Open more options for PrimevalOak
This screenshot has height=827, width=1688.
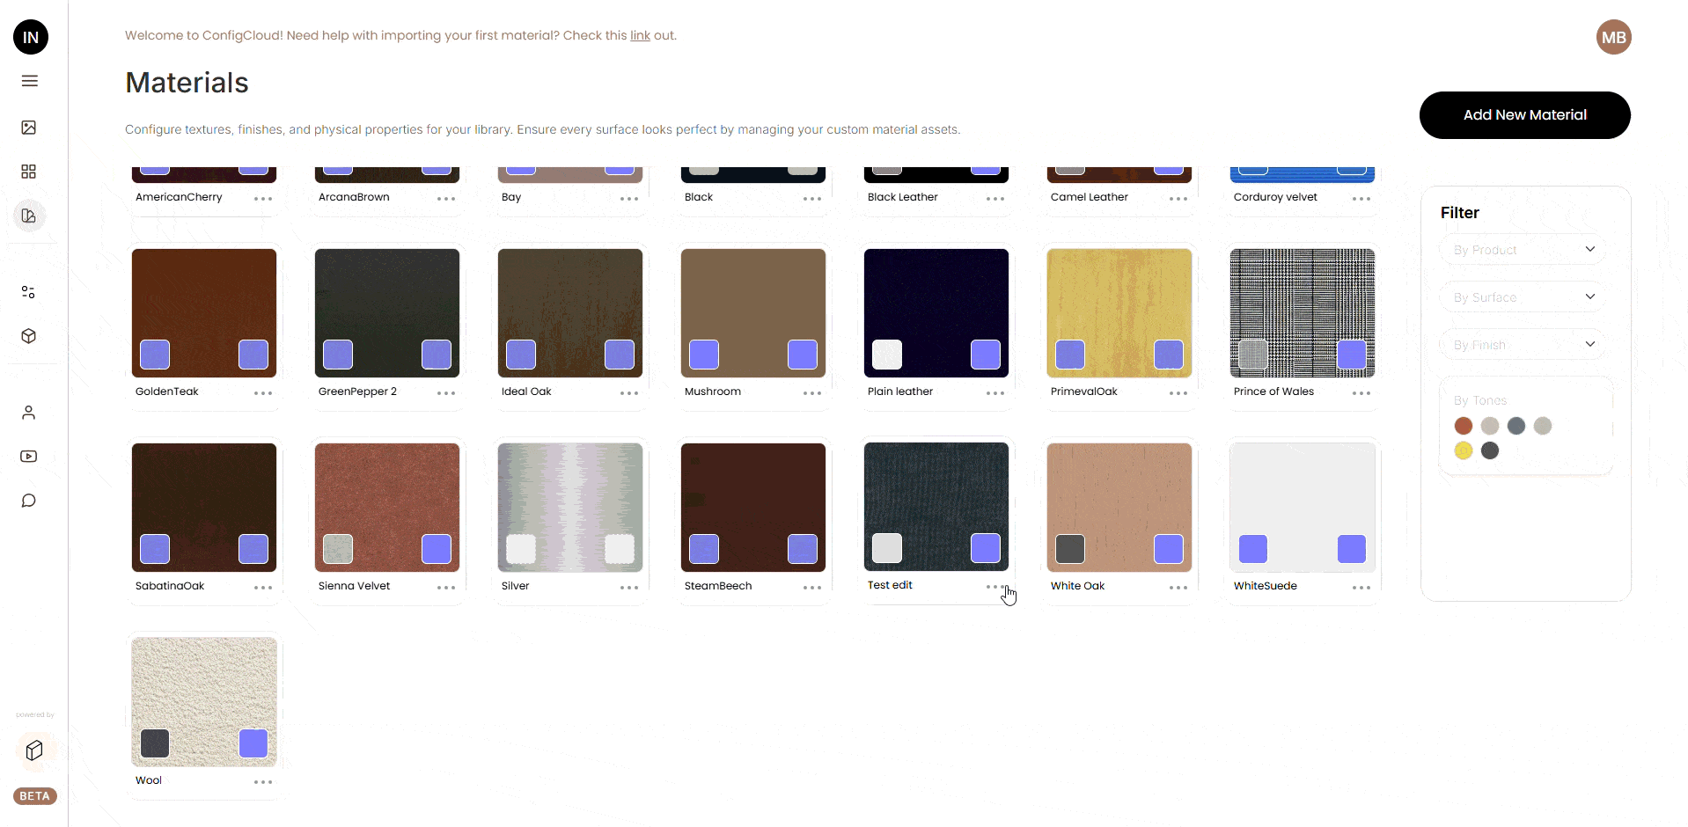click(1178, 393)
